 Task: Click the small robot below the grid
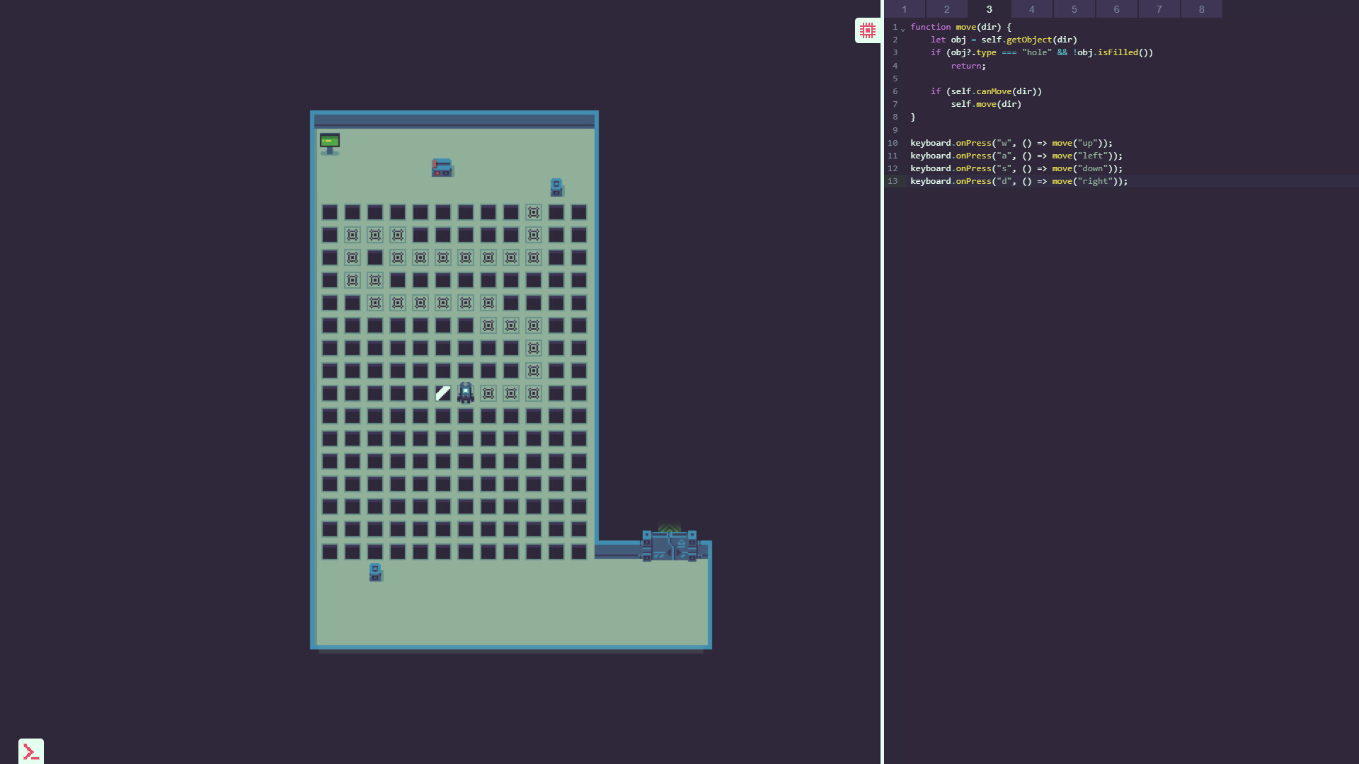375,572
